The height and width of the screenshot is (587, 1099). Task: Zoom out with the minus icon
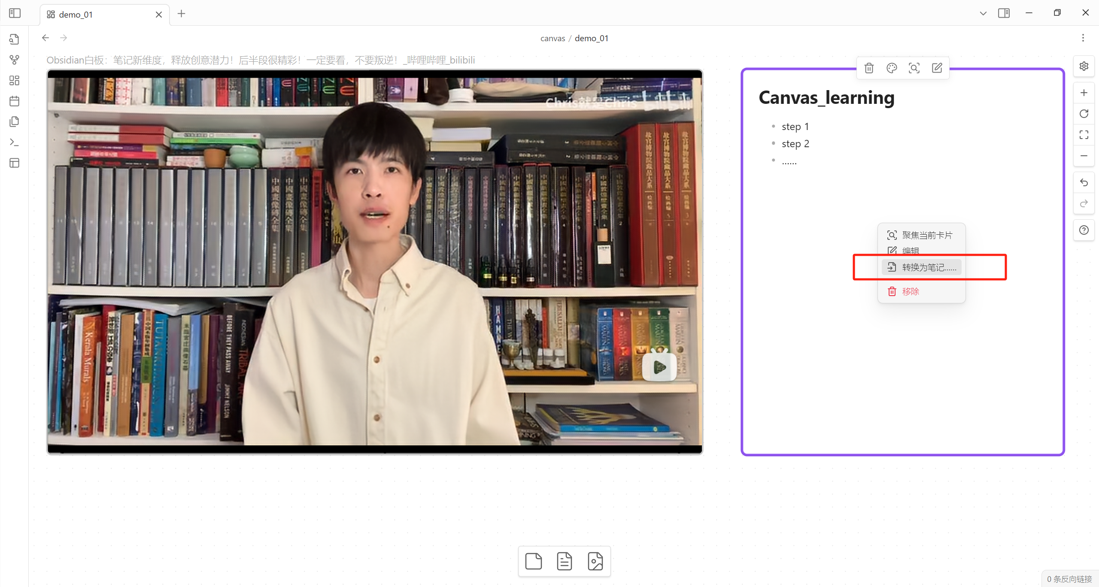(1084, 156)
